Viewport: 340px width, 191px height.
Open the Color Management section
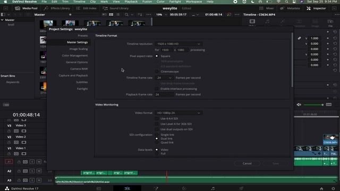75,56
